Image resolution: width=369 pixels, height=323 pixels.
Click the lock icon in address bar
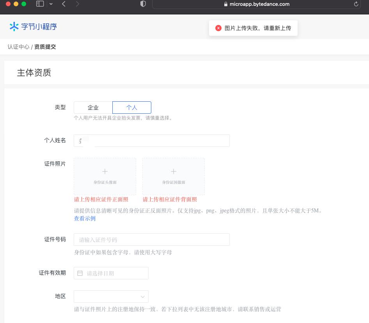click(x=225, y=4)
